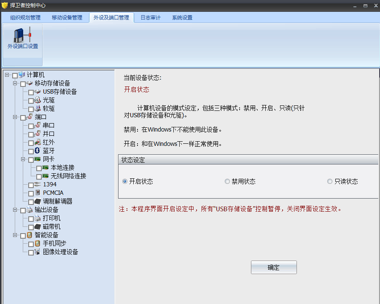Click the 智能设备 icon
The image size is (380, 304).
[x=30, y=235]
